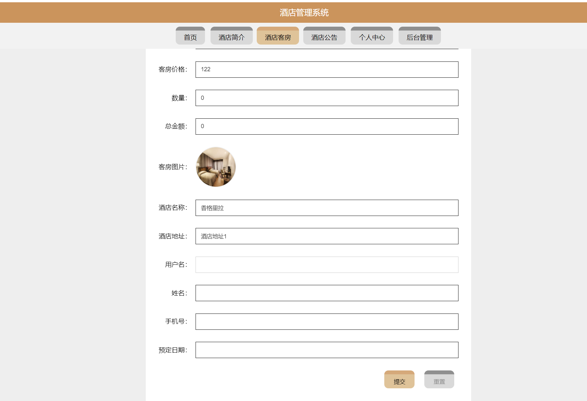Select the 酒店客房 tab

(x=278, y=36)
